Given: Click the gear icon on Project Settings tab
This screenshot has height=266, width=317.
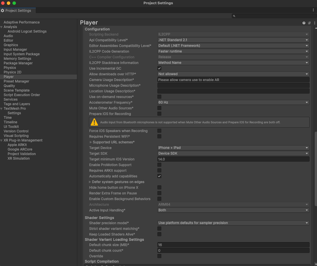Looking at the screenshot, I should [3, 10].
